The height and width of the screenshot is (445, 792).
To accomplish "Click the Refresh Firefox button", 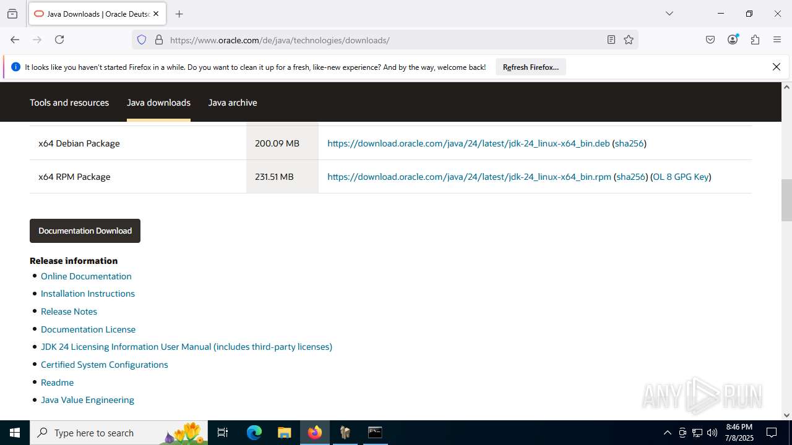I will coord(531,67).
